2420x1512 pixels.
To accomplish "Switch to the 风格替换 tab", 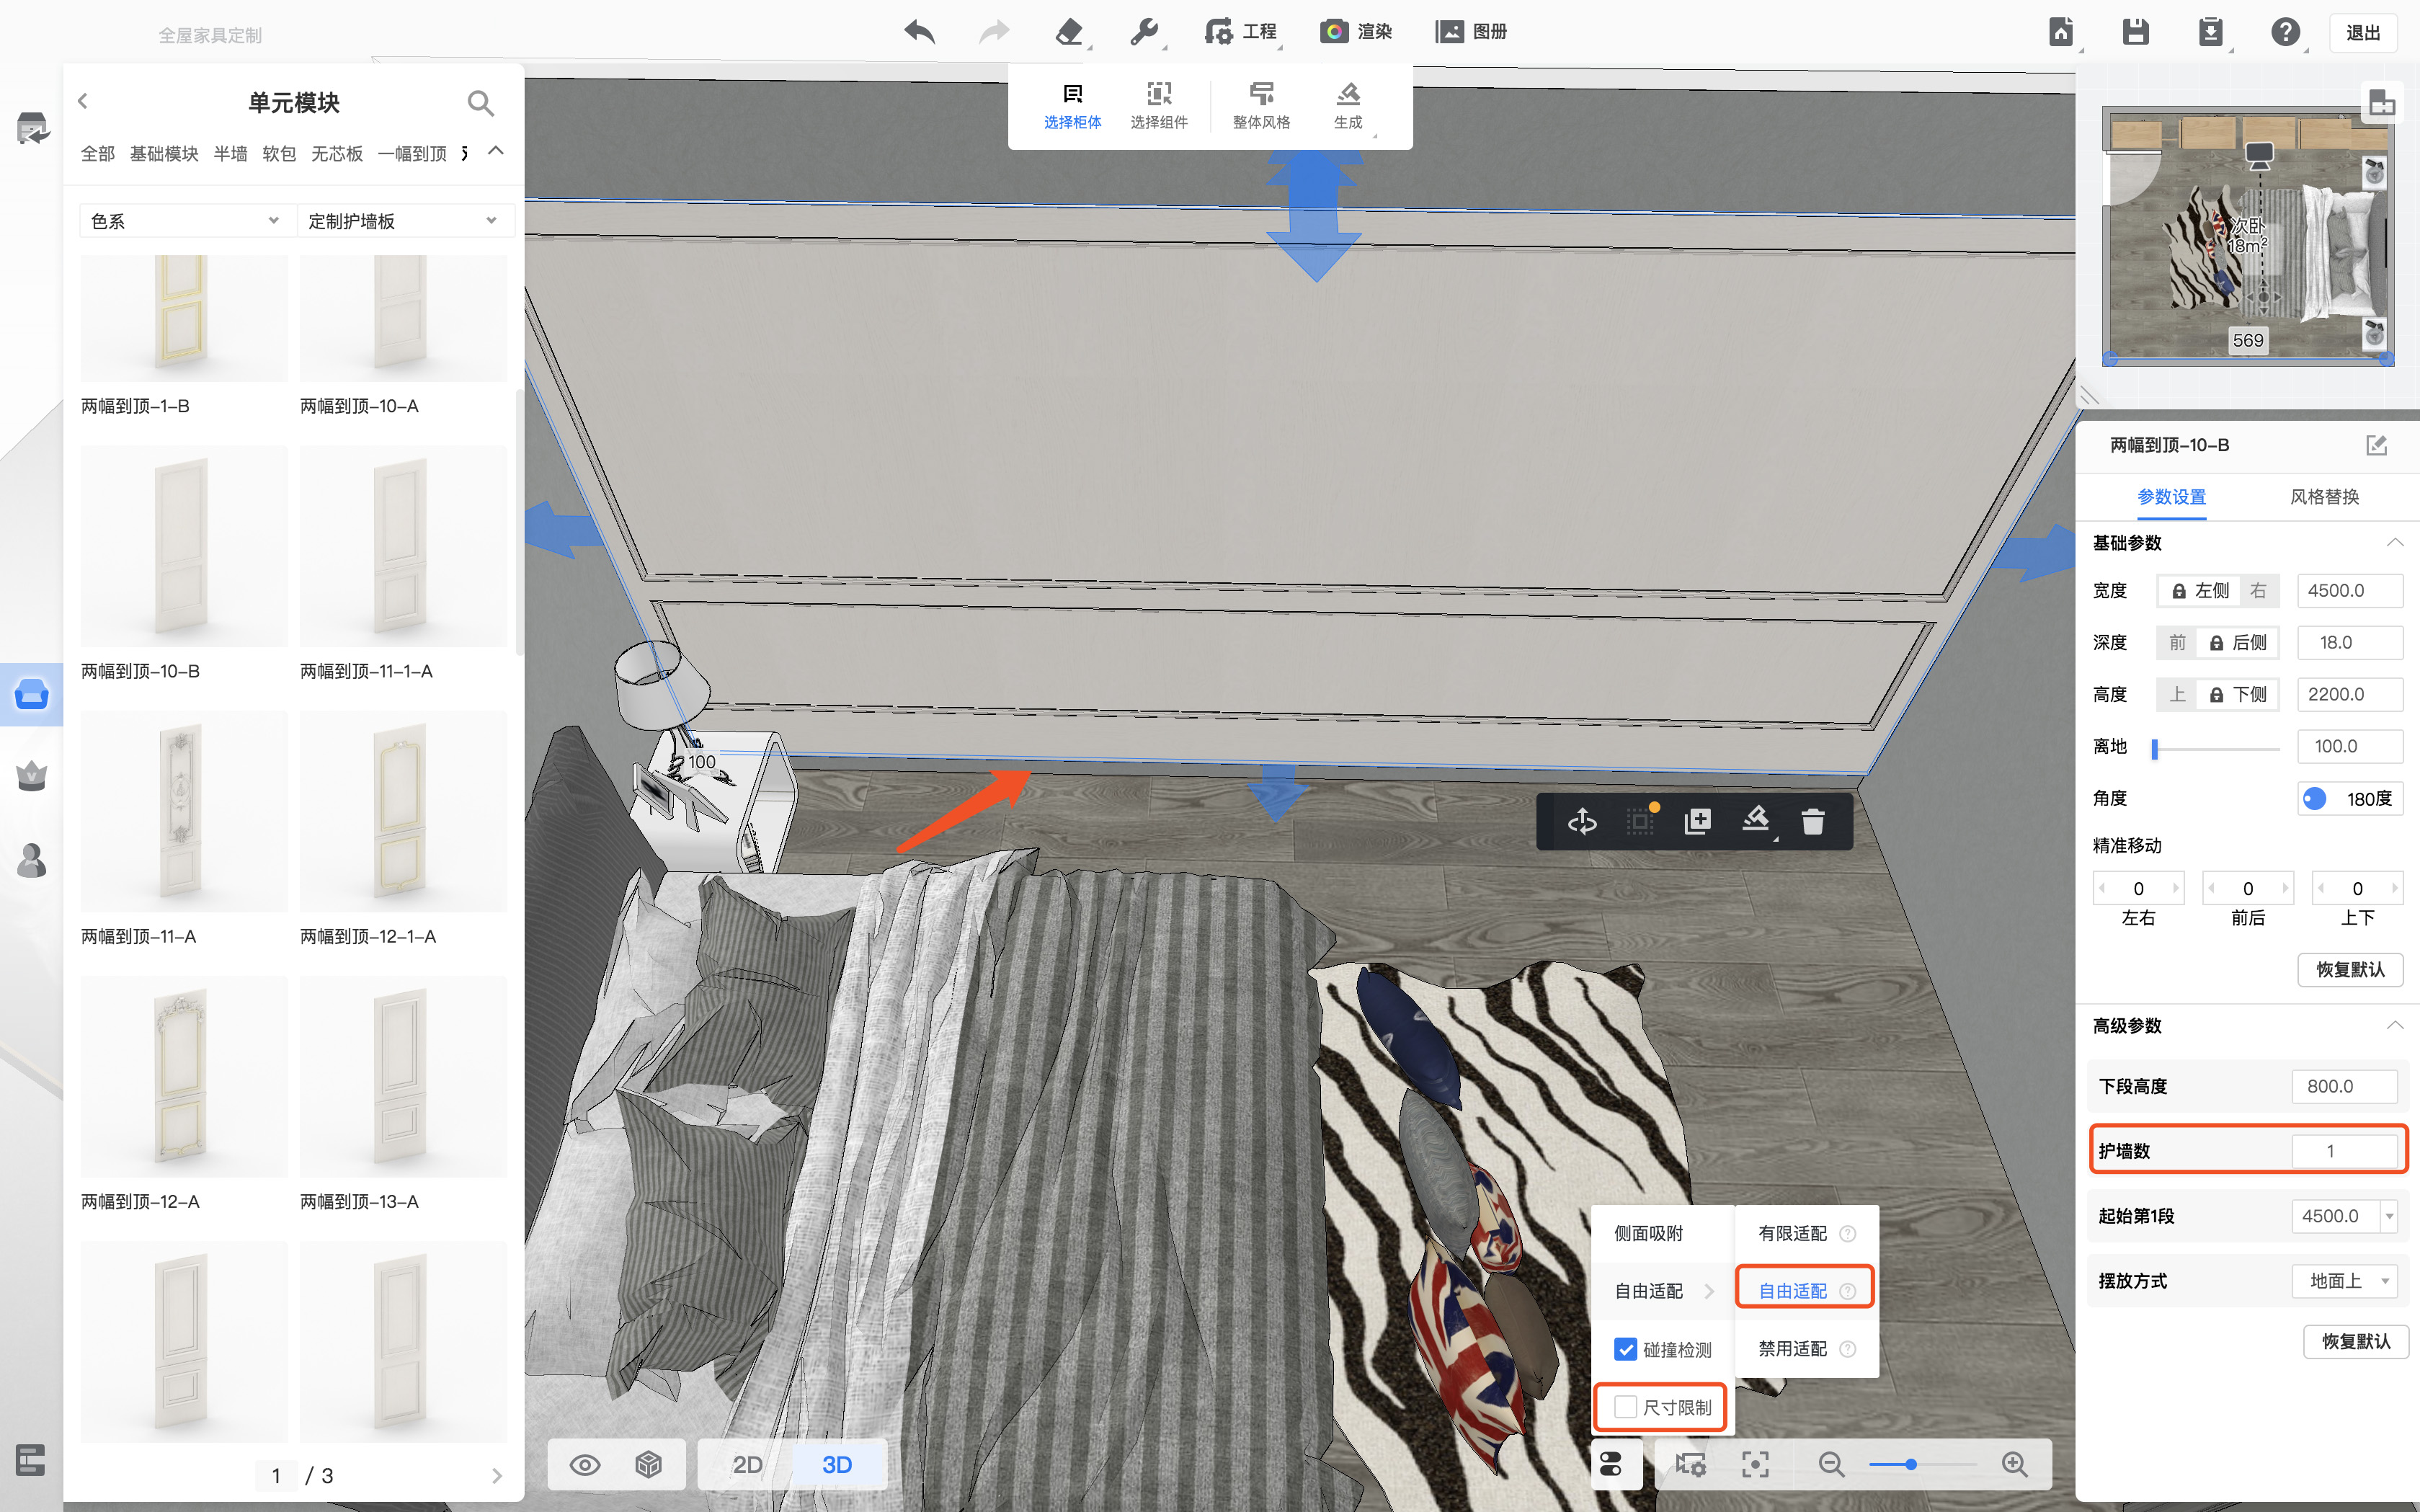I will [2324, 497].
